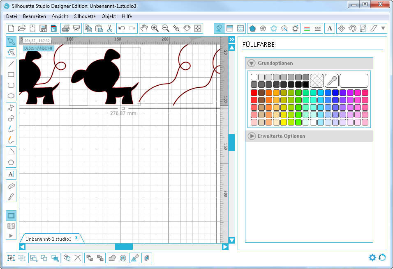Expand the Erweiterte Optionen section
The height and width of the screenshot is (269, 393).
pyautogui.click(x=252, y=136)
